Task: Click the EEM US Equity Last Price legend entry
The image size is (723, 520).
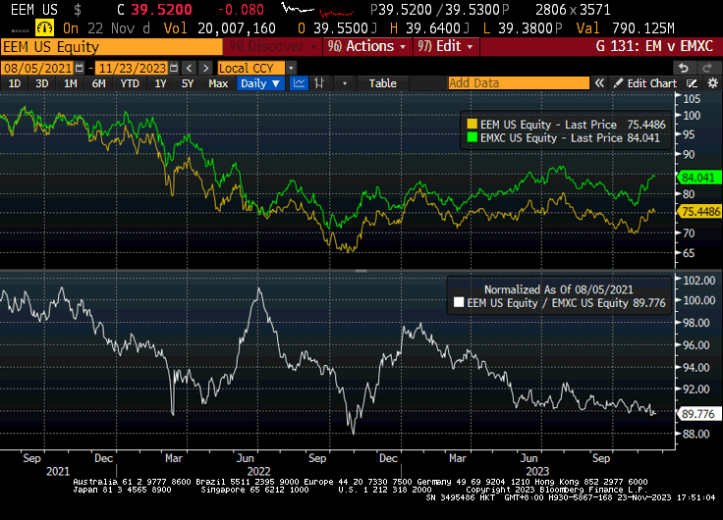Action: [x=566, y=125]
